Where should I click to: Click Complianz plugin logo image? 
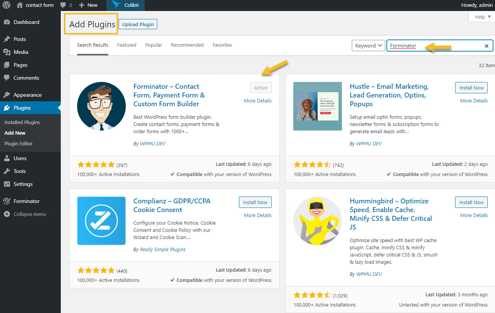coord(101,220)
